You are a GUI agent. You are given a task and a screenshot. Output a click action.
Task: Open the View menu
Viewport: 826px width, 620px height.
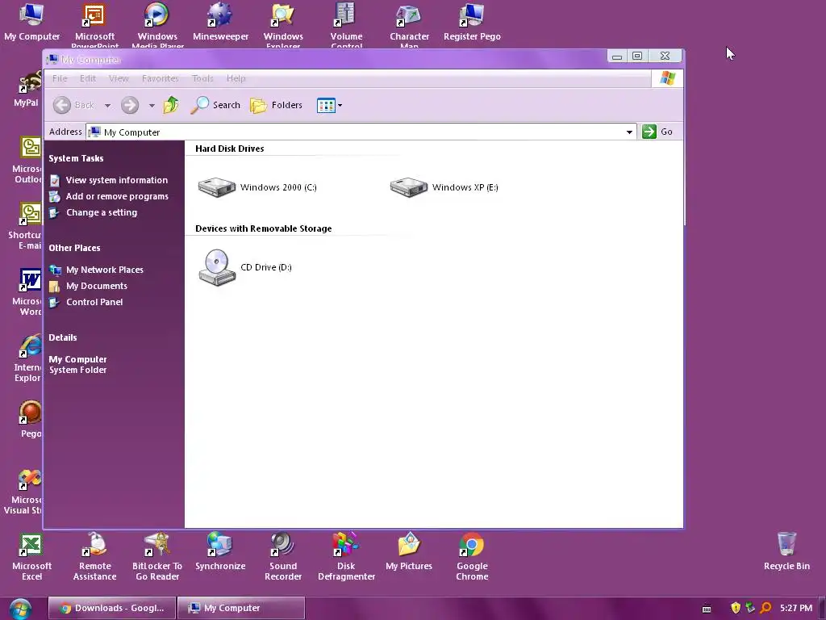click(119, 78)
